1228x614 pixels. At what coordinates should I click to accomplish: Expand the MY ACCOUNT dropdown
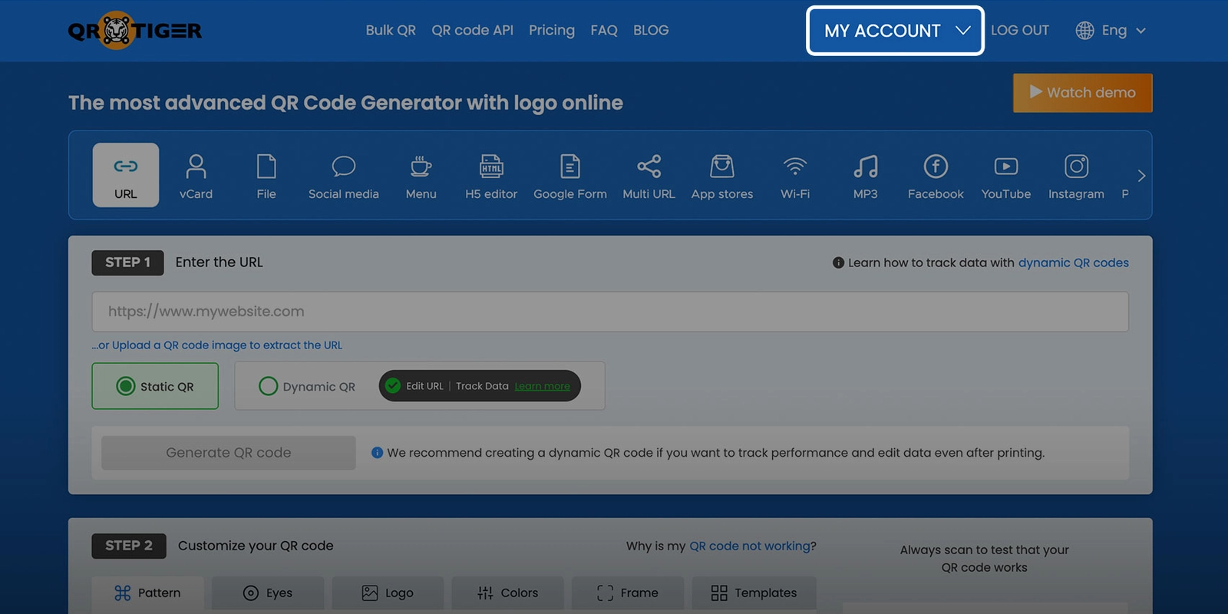pos(895,31)
